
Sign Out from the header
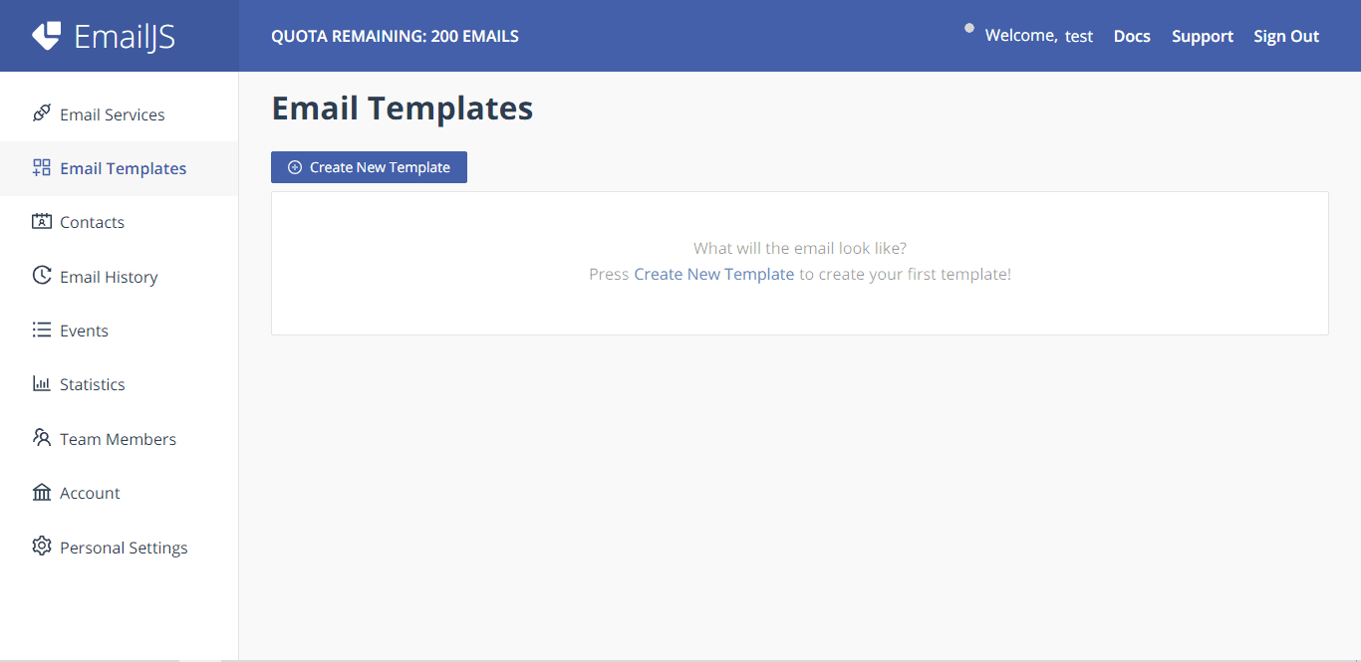pyautogui.click(x=1286, y=36)
